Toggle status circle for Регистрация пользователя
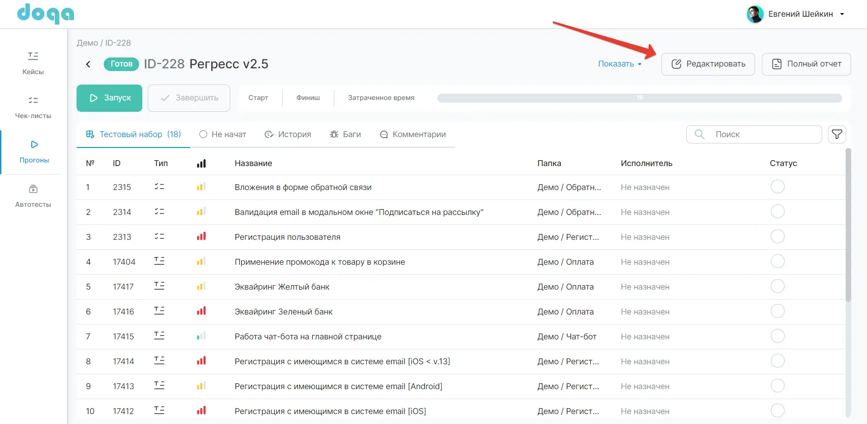 (x=777, y=237)
